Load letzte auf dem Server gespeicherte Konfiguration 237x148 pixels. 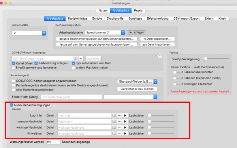(97, 44)
